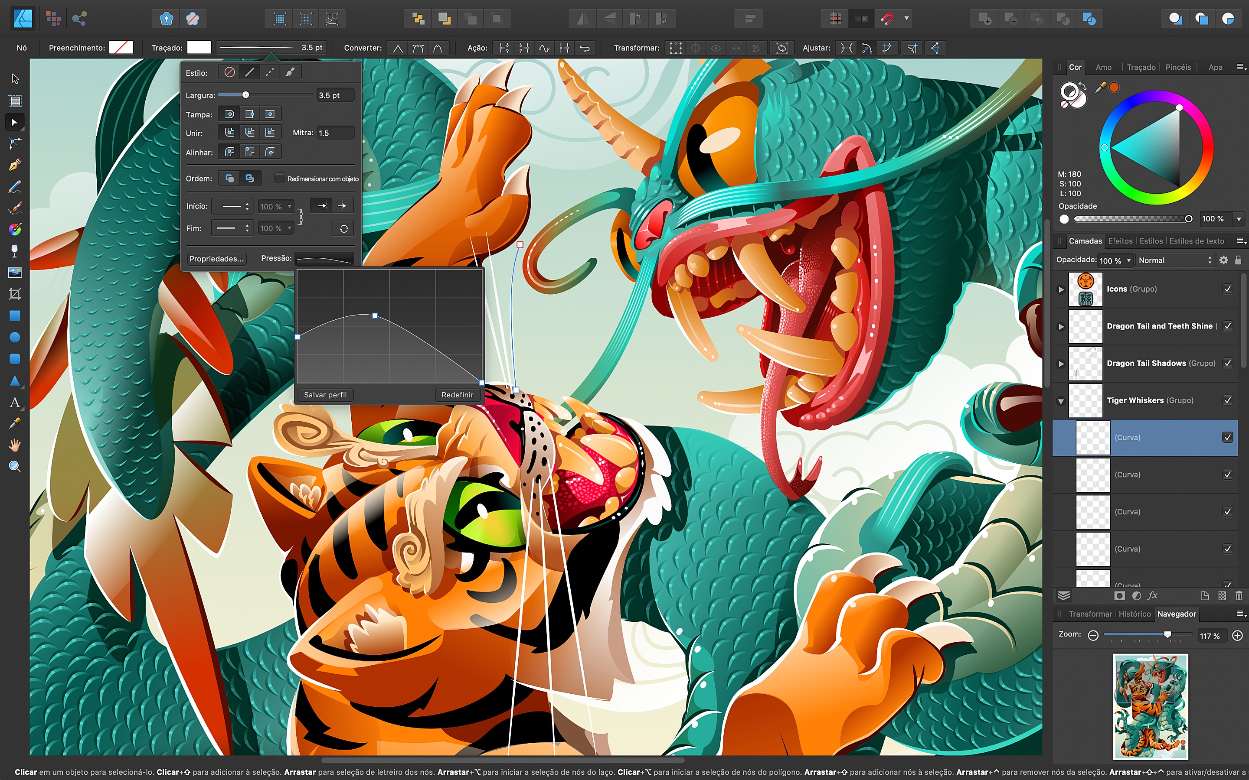Click the Redefinir button

coord(457,395)
